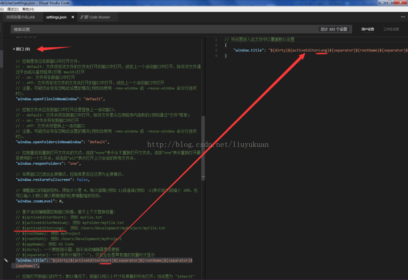408x280 pixels.
Task: Click the "window.openFilesInNewWindow" setting line
Action: (60, 99)
